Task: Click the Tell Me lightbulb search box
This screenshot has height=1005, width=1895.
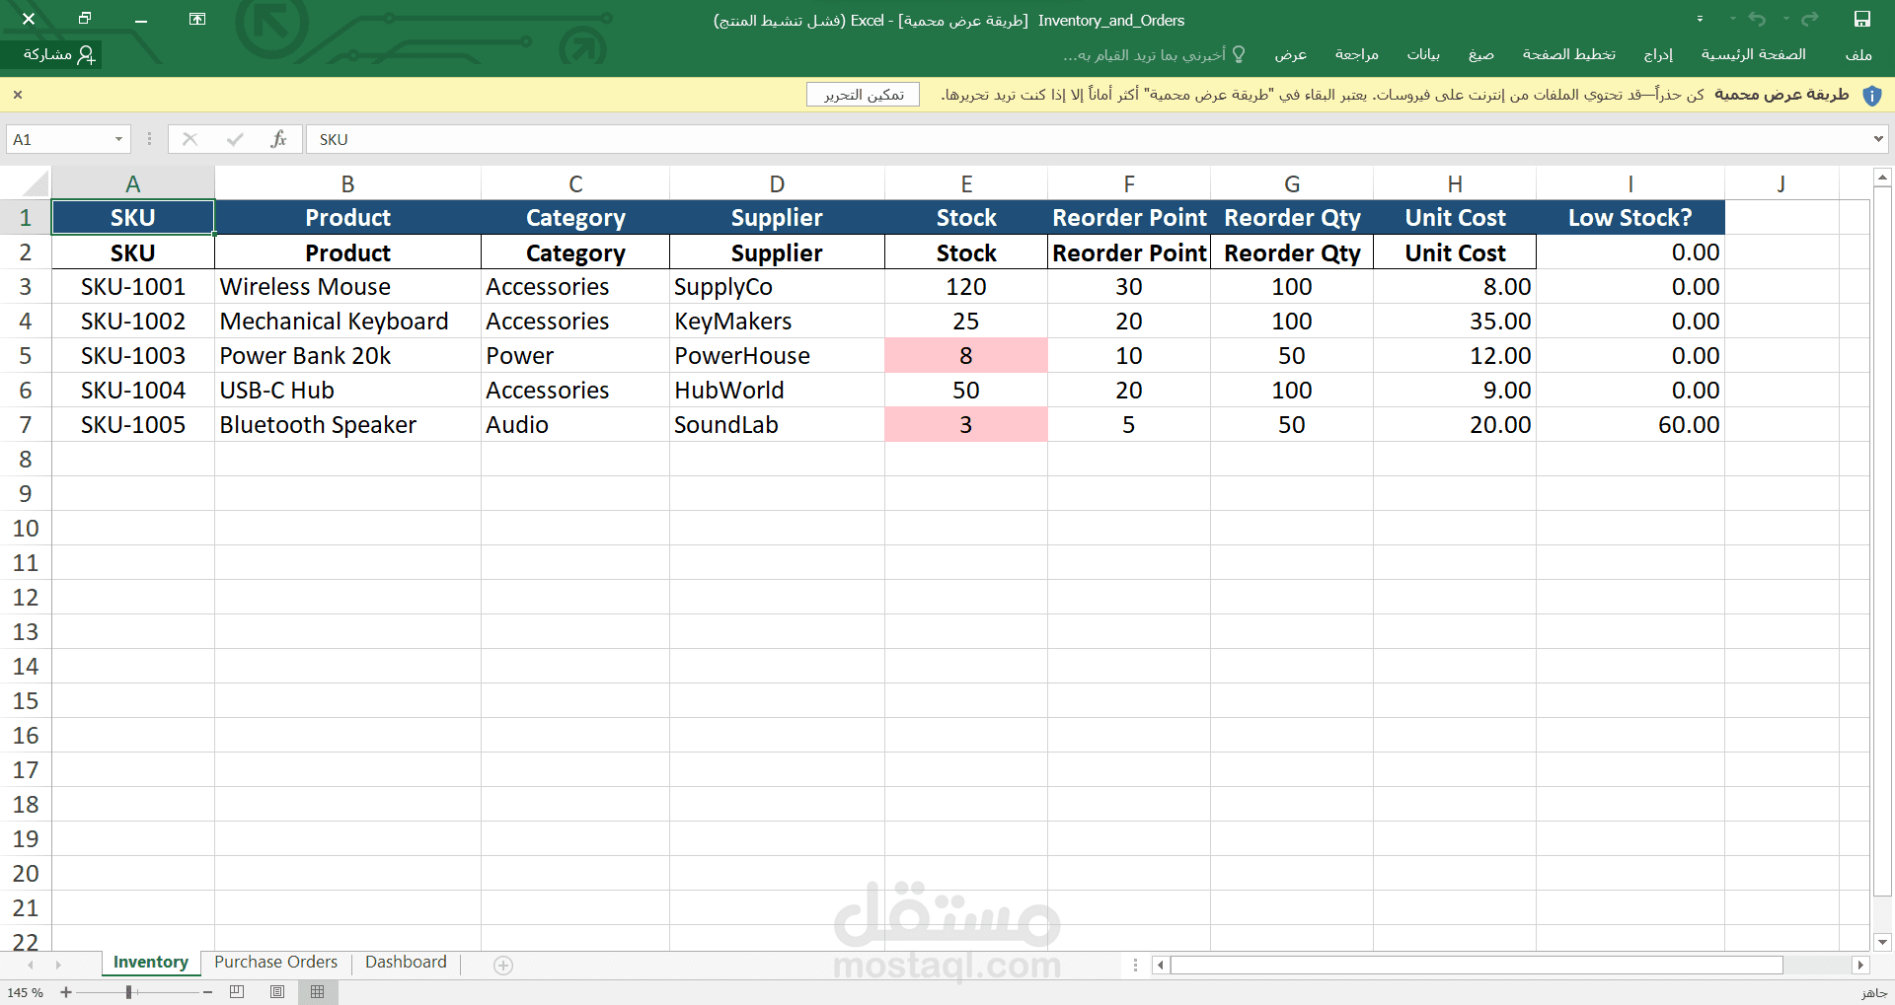Action: click(x=1155, y=54)
